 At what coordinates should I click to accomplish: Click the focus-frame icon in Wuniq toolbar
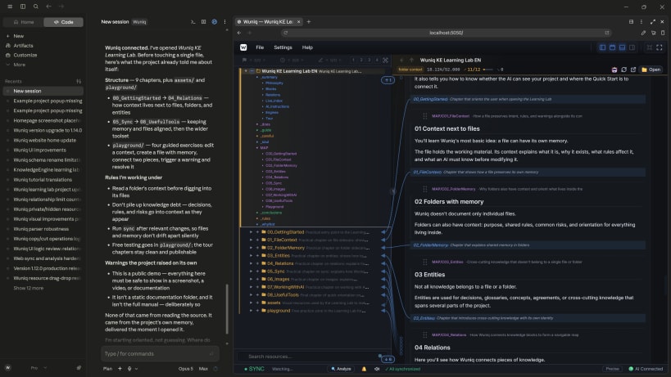[x=649, y=47]
